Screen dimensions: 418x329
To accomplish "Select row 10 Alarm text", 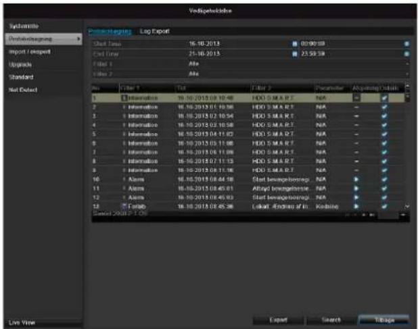I will pos(136,180).
